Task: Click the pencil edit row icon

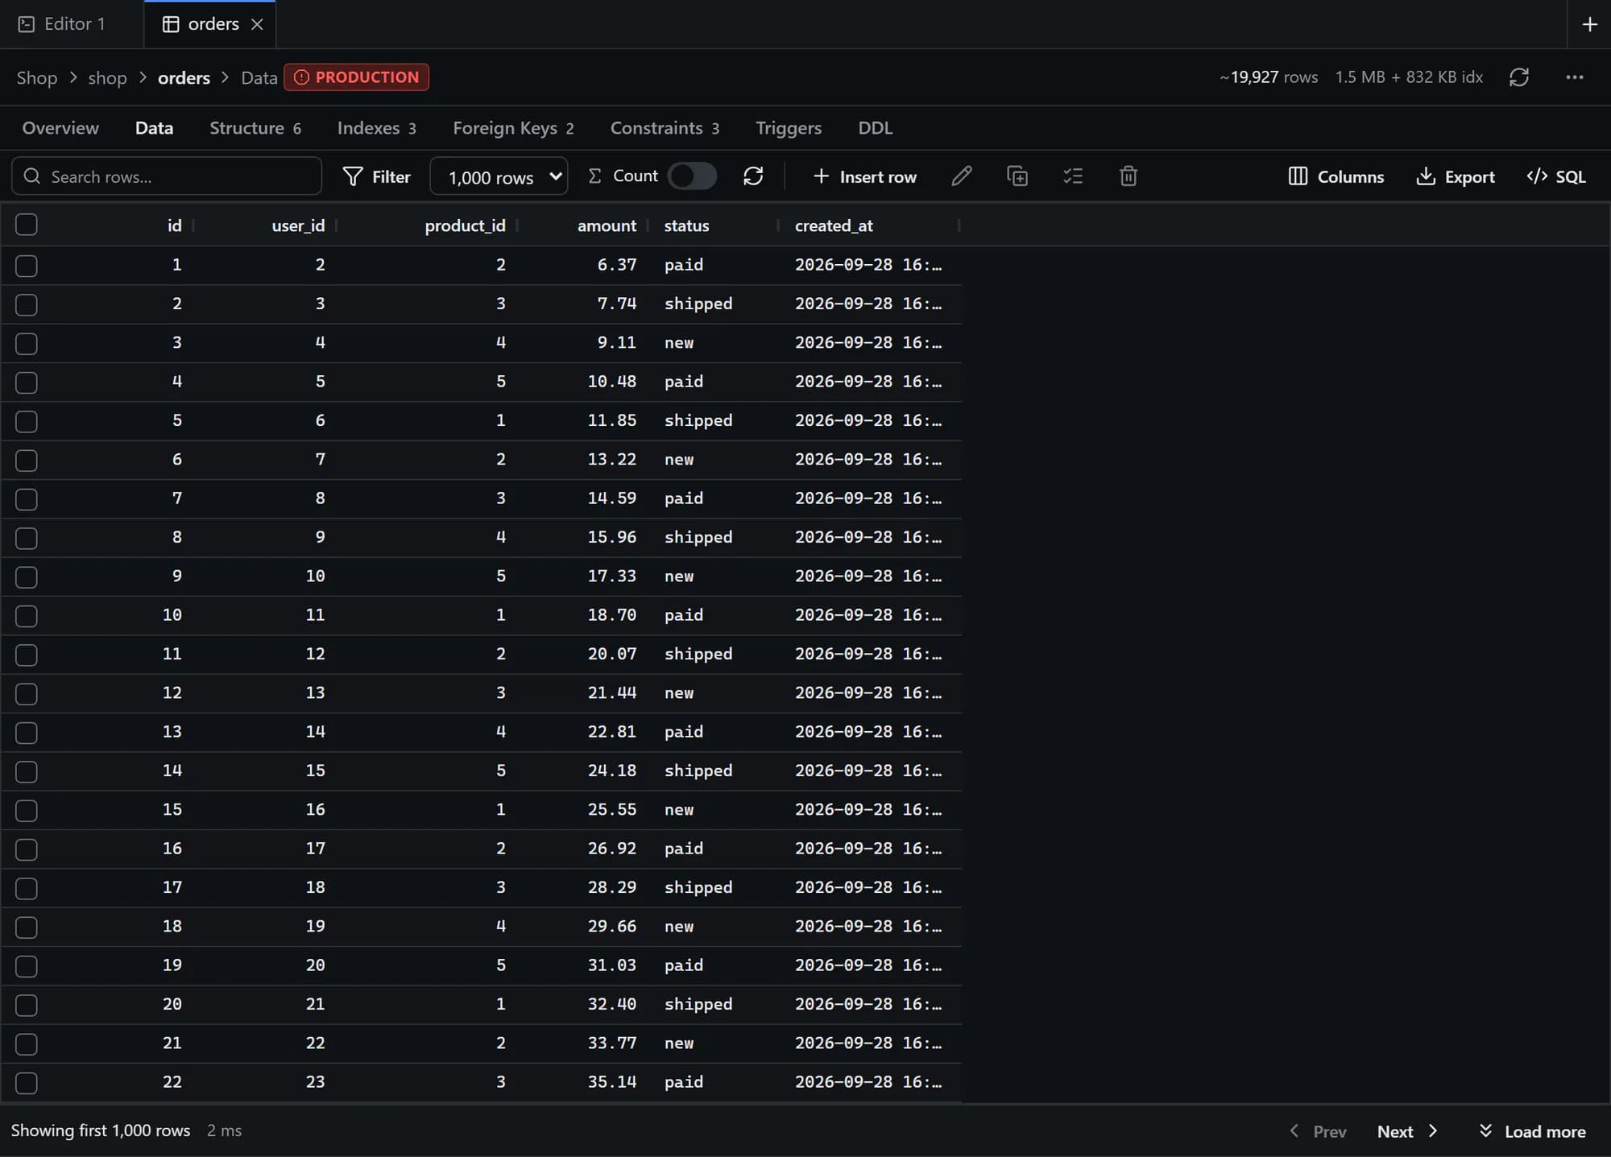Action: tap(962, 176)
